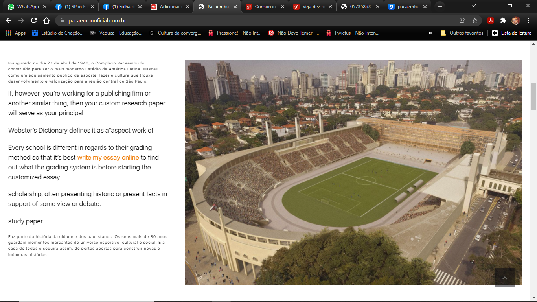Open the Outros favoritos folder
Image resolution: width=537 pixels, height=302 pixels.
coord(462,33)
